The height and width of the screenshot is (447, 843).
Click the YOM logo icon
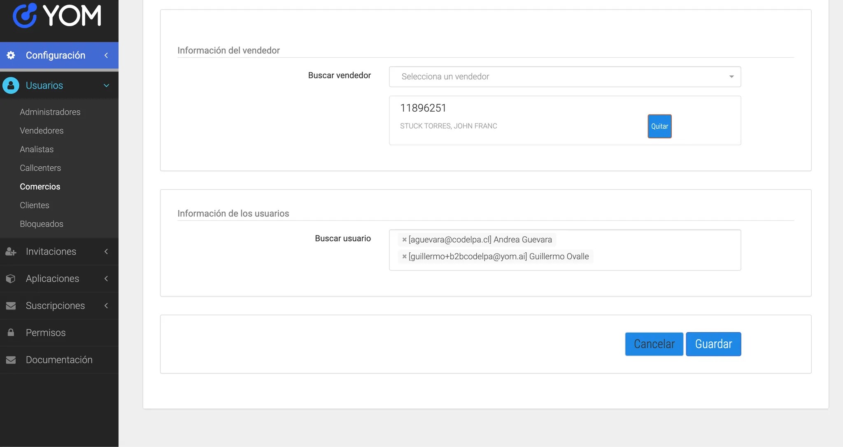(x=25, y=16)
